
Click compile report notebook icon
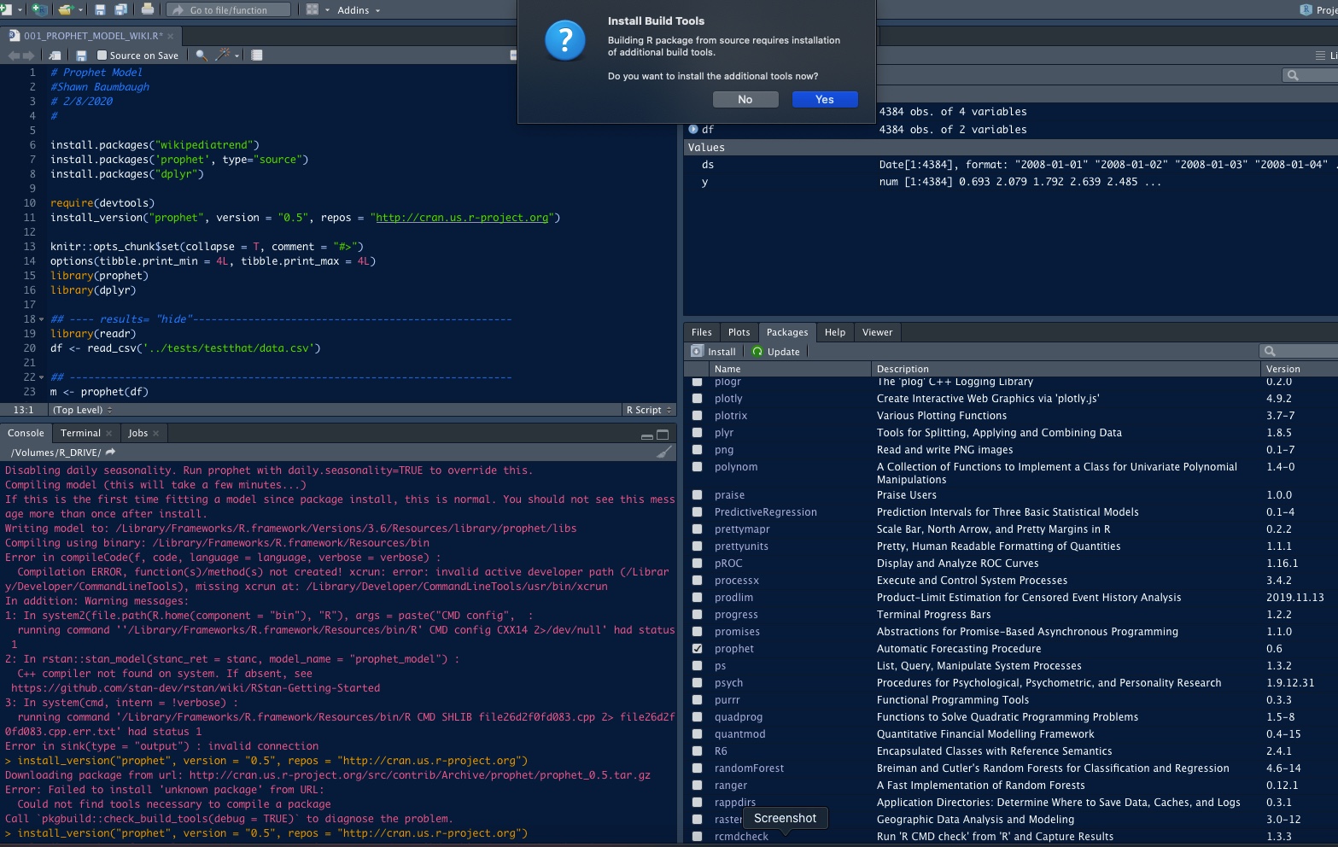pos(256,55)
